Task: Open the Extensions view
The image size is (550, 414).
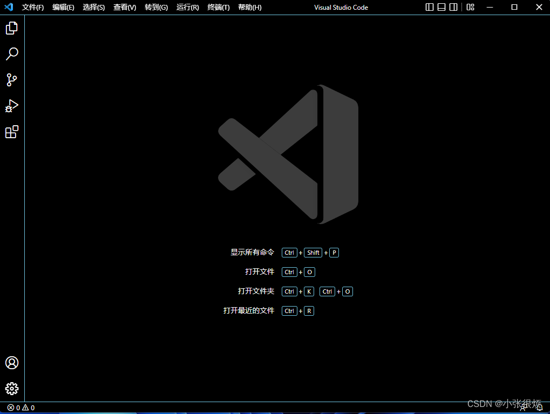Action: pyautogui.click(x=11, y=132)
